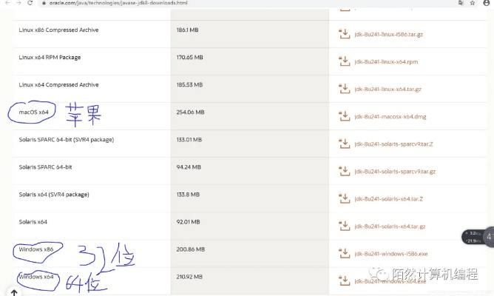This screenshot has height=296, width=494.
Task: Reload the page with browser refresh button
Action: point(30,4)
